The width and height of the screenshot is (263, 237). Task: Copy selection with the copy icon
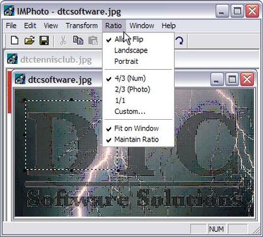[78, 41]
